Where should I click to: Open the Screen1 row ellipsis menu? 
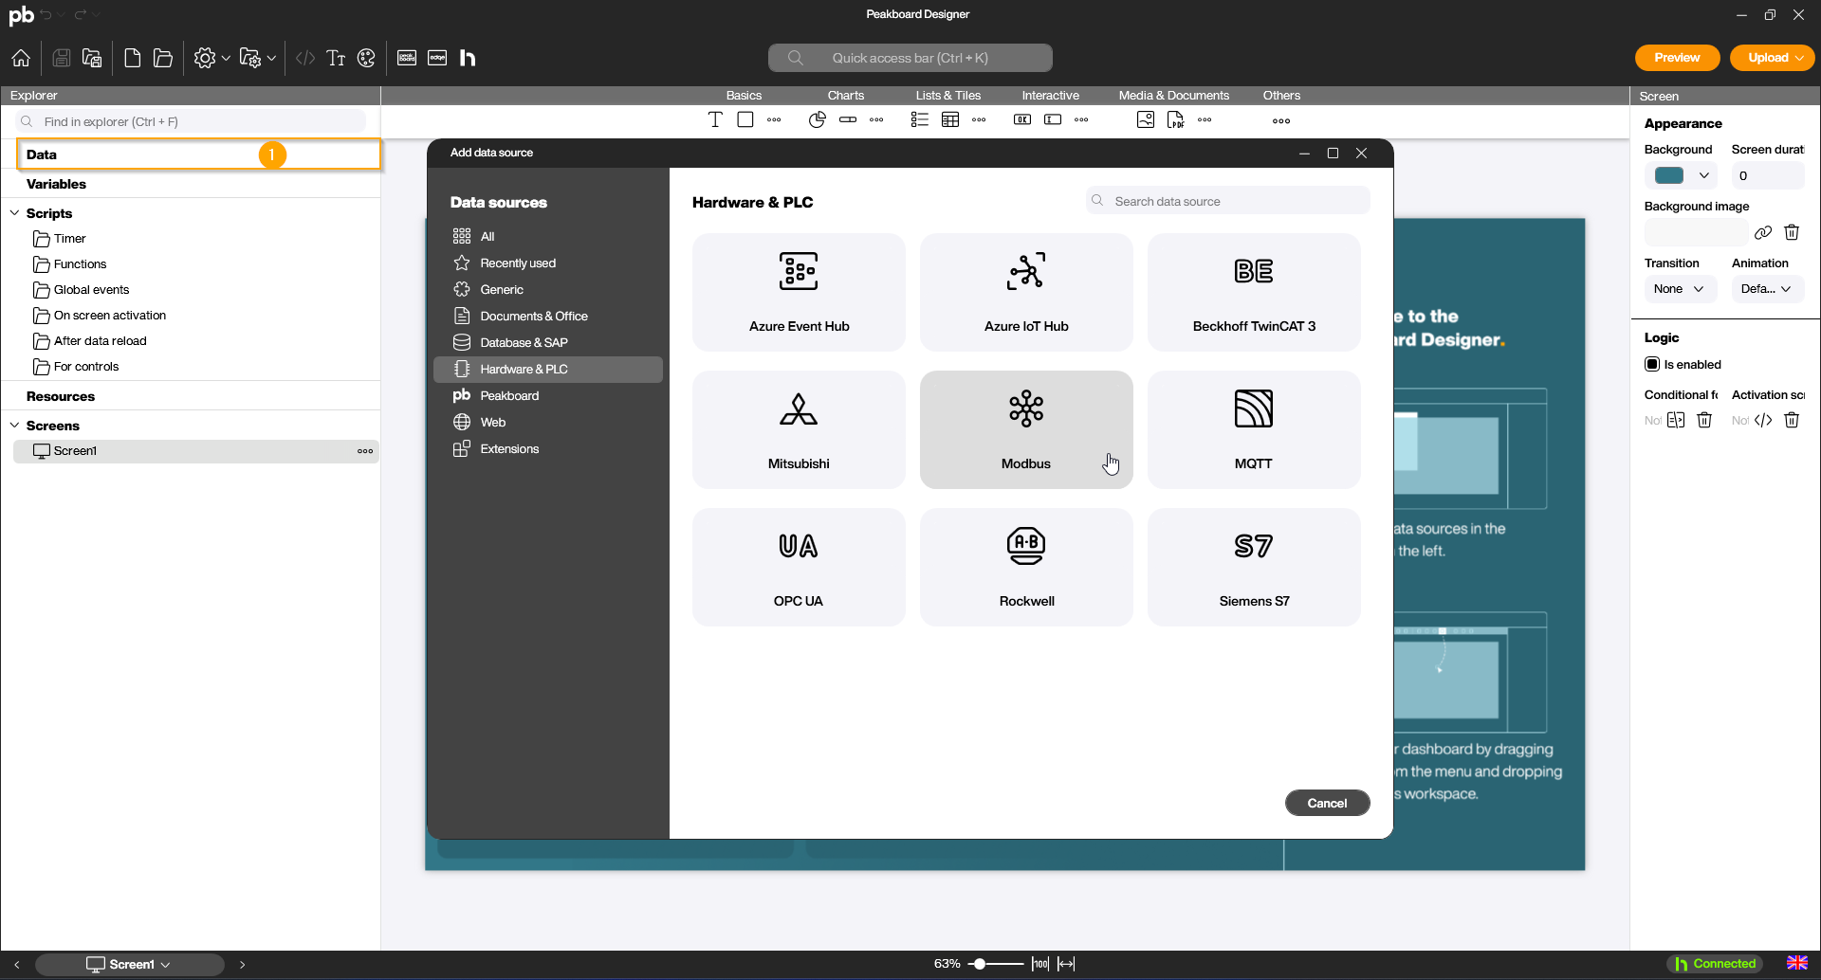click(x=365, y=451)
